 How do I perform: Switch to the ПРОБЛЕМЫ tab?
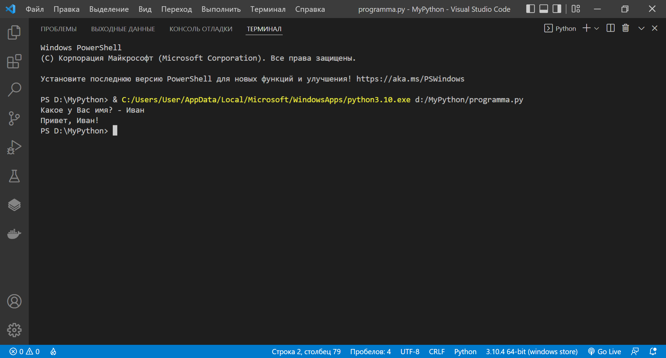pos(59,29)
